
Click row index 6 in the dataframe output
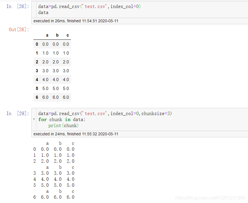(37, 97)
